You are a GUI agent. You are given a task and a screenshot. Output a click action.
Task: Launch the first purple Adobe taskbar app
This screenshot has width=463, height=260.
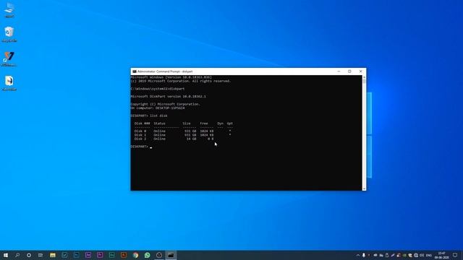[88, 255]
